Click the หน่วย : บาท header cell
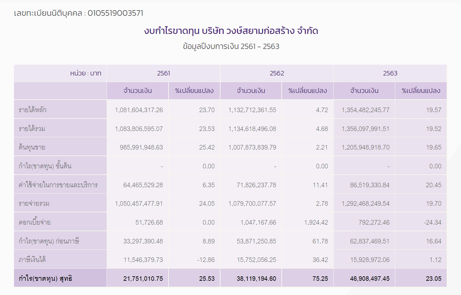Viewport: 461px width, 295px height. click(86, 73)
